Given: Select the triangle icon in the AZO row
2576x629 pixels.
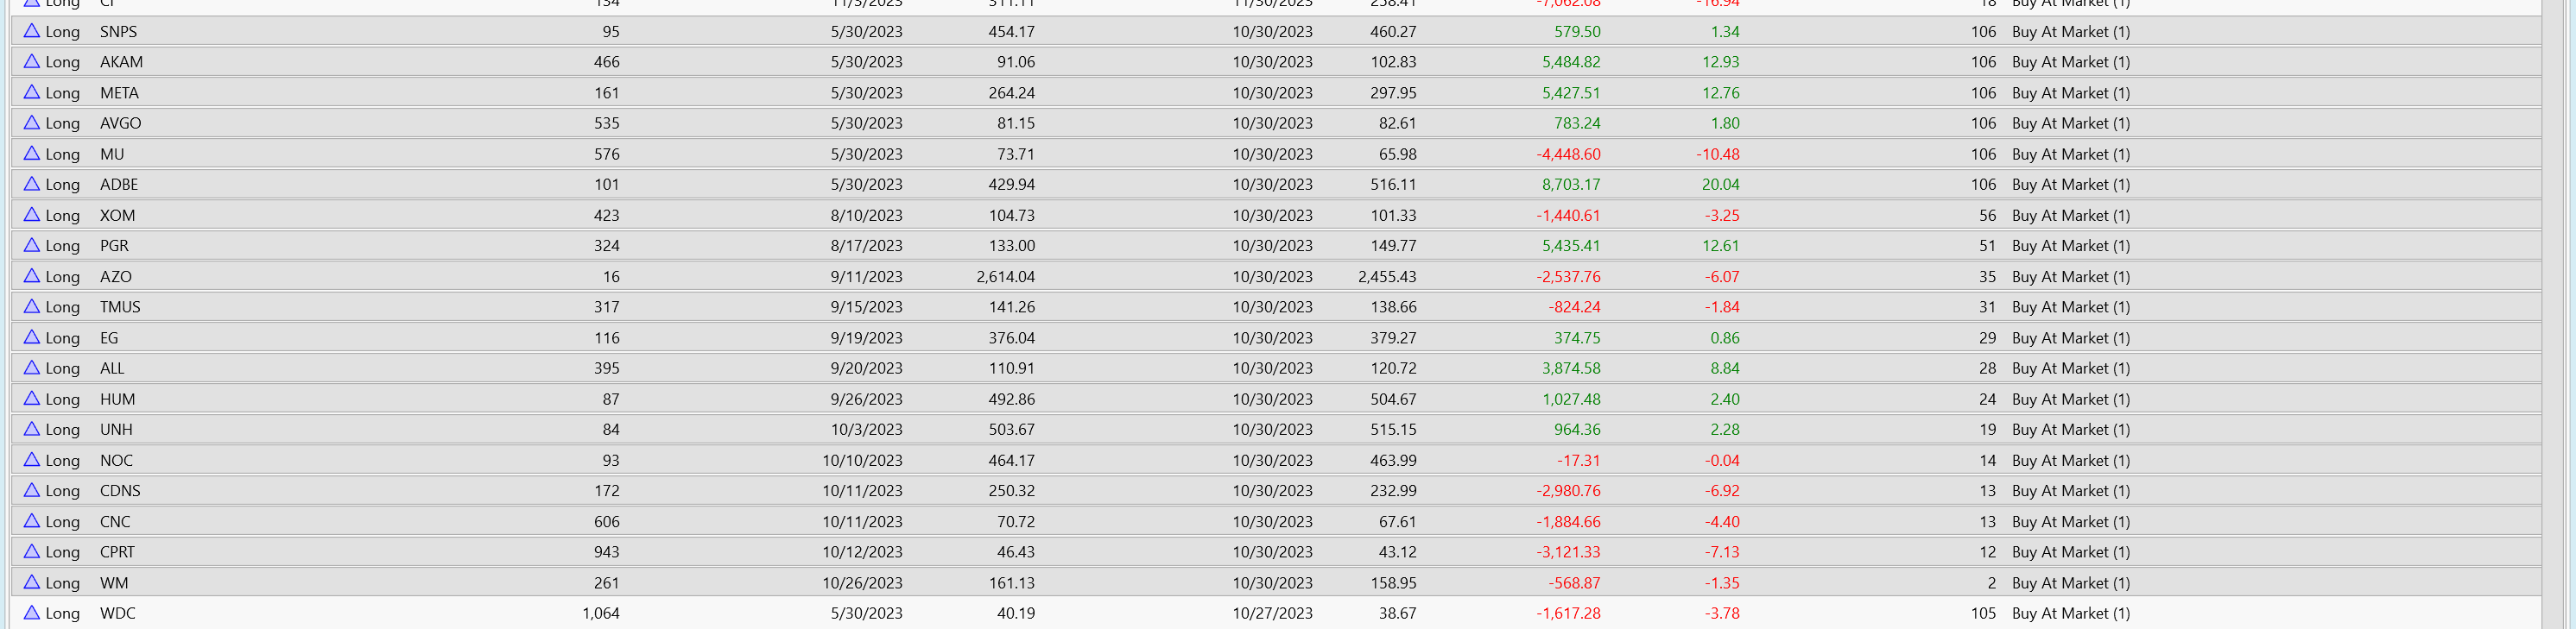Looking at the screenshot, I should pyautogui.click(x=32, y=275).
